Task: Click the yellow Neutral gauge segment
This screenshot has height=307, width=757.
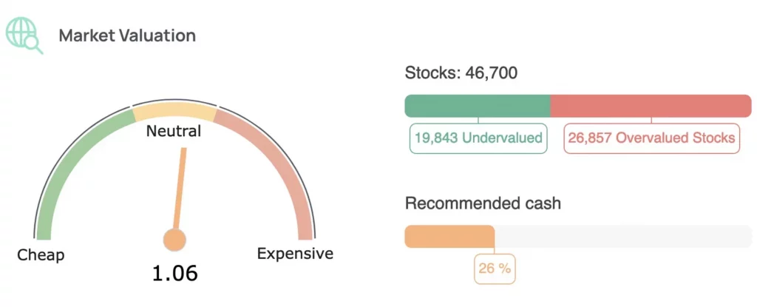Action: 174,112
